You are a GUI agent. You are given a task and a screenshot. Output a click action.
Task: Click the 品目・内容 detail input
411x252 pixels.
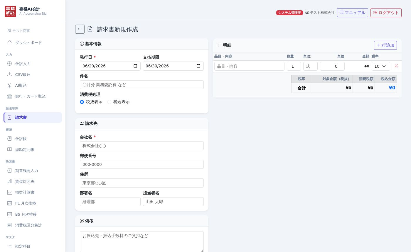click(x=249, y=66)
